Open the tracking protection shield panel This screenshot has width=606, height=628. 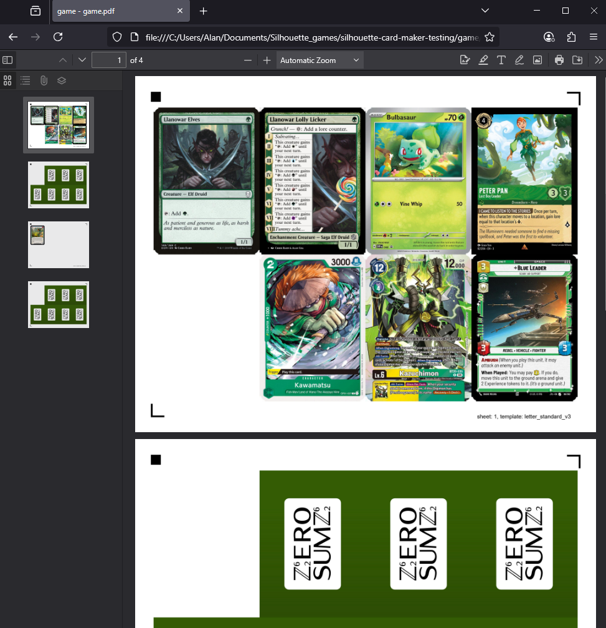(x=117, y=37)
